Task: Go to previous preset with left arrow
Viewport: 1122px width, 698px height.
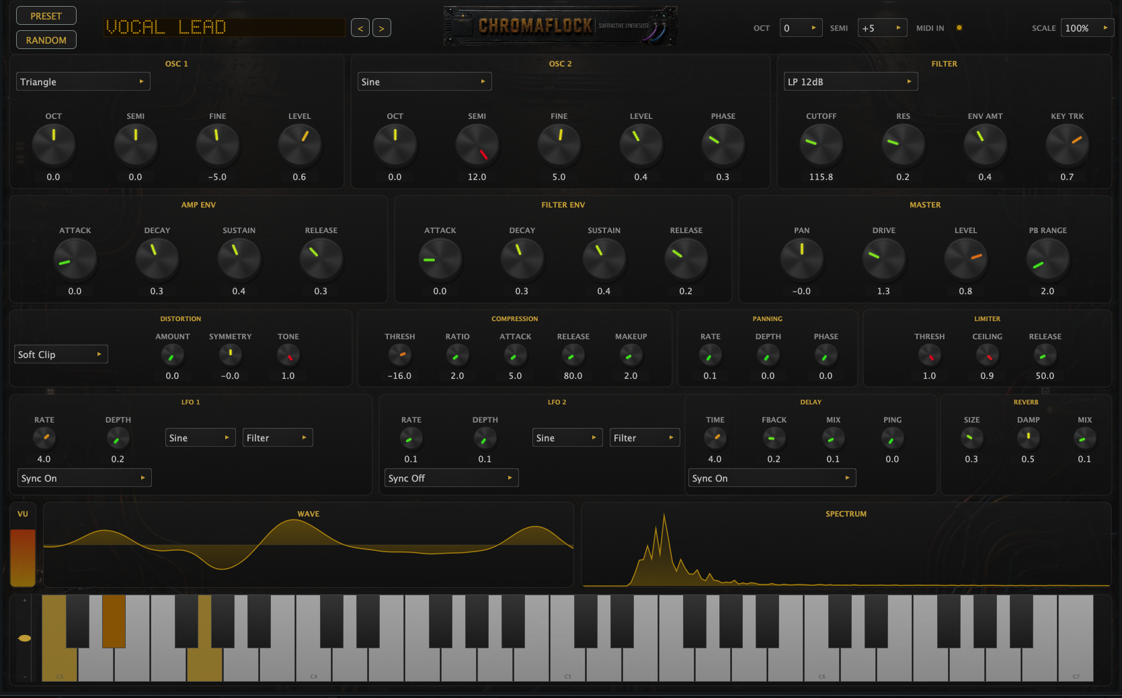Action: [x=360, y=28]
